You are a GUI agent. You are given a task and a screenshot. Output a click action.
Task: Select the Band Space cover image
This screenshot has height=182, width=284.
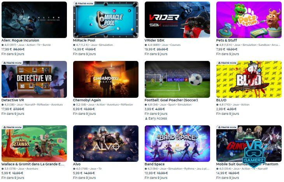pyautogui.click(x=177, y=144)
